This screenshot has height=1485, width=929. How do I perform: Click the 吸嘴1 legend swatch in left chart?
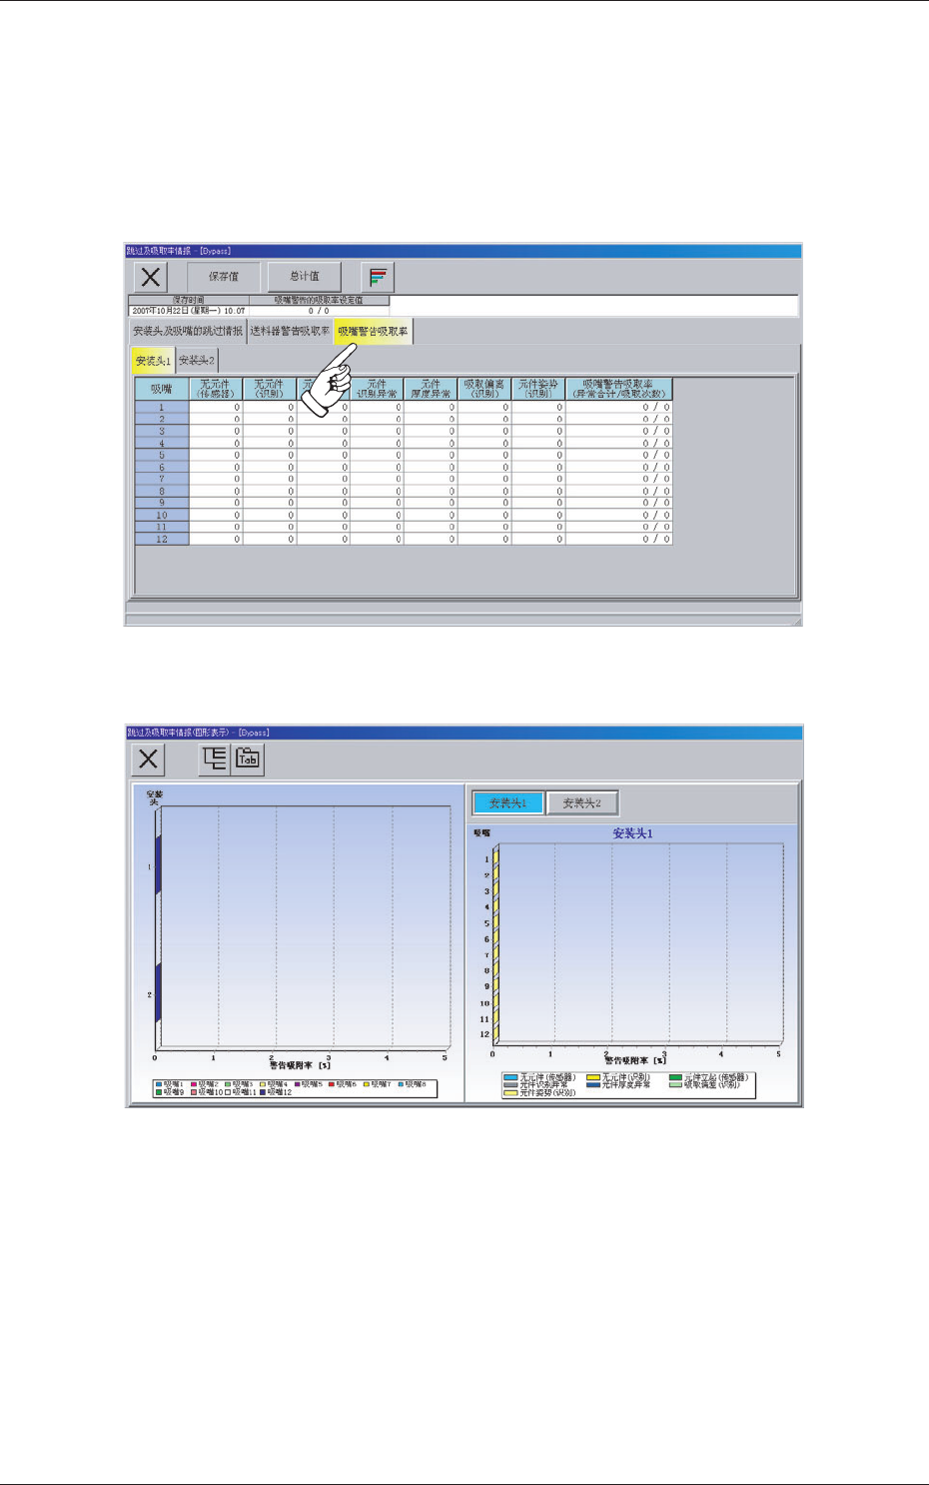tap(159, 1083)
